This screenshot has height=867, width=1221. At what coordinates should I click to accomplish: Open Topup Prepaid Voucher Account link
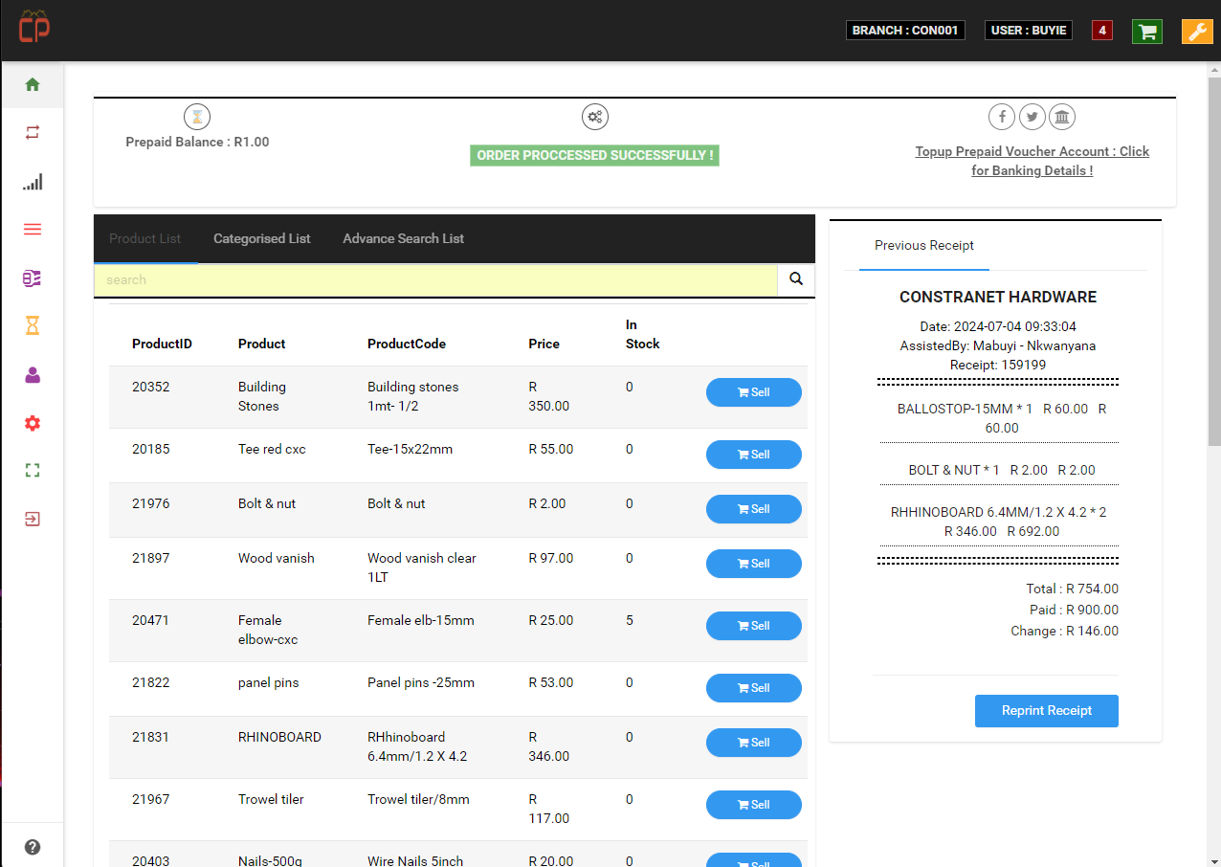click(1032, 161)
